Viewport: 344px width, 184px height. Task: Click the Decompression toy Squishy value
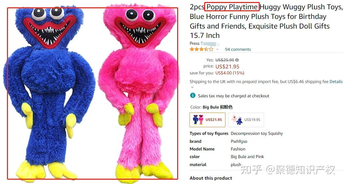pos(257,134)
